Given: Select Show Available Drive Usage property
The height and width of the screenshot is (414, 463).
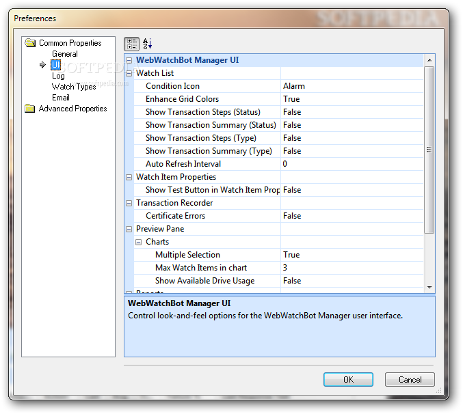Looking at the screenshot, I should coord(278,281).
